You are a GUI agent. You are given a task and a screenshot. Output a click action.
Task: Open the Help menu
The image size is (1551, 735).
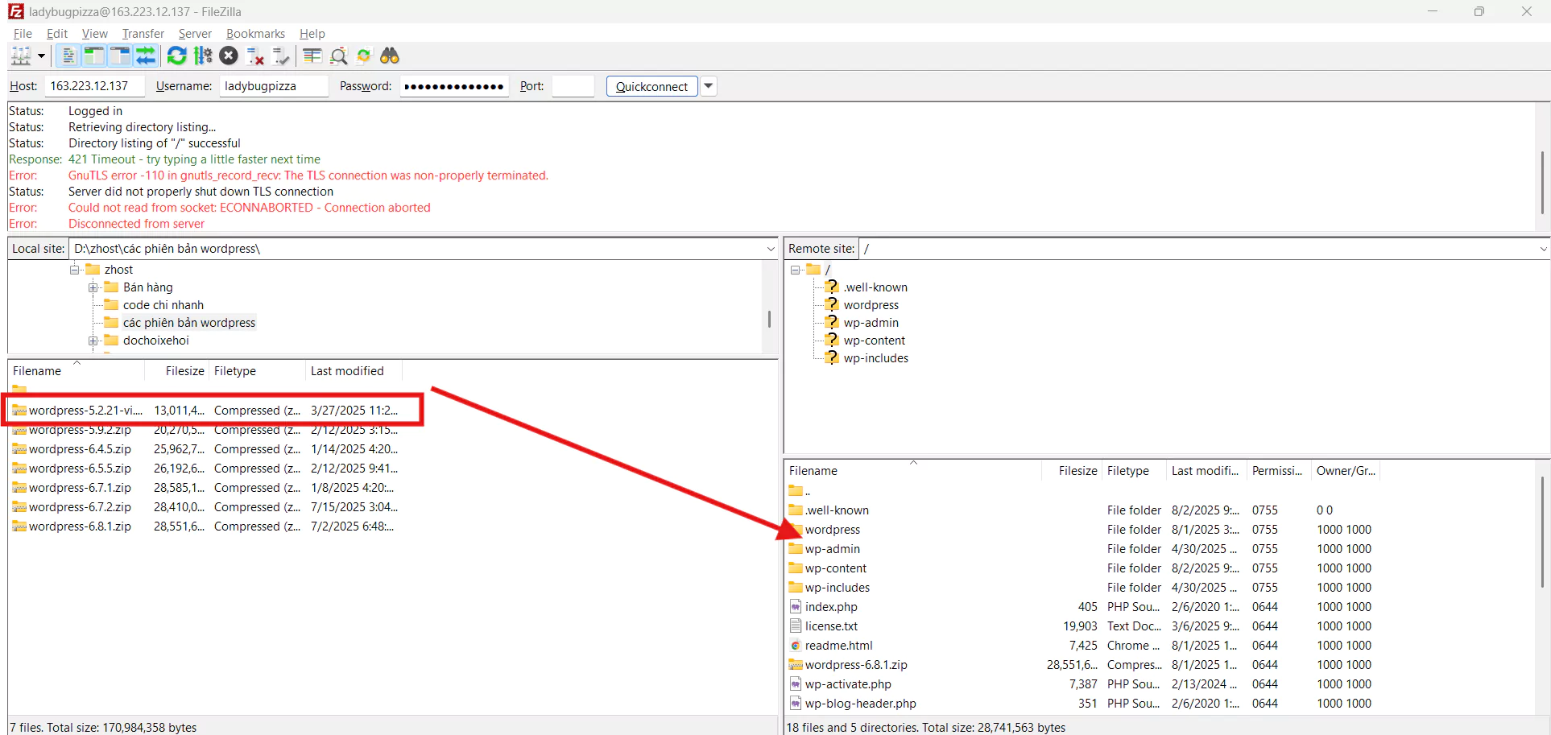point(312,33)
